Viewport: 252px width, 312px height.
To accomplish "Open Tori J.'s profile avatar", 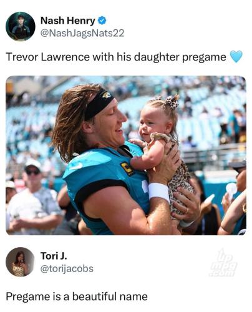I will coord(20,262).
